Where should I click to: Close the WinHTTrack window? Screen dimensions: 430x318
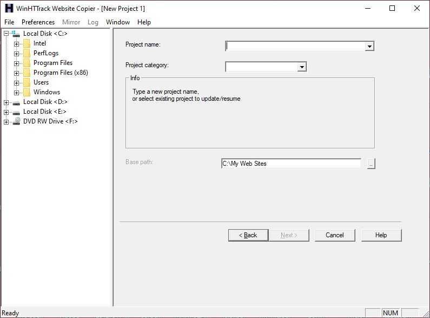pyautogui.click(x=417, y=8)
